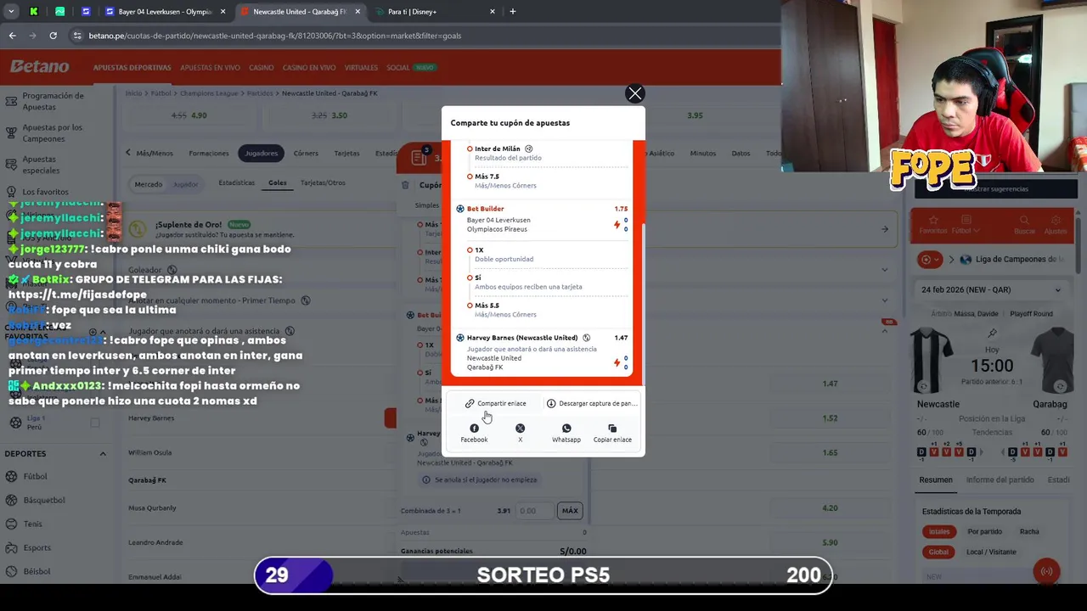Switch to the Córners market tab
This screenshot has width=1087, height=611.
point(306,154)
